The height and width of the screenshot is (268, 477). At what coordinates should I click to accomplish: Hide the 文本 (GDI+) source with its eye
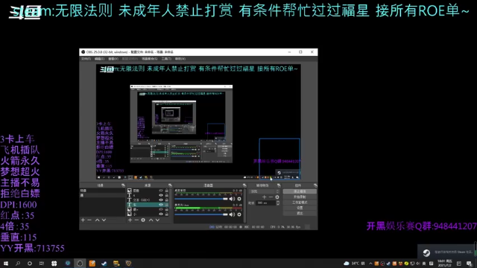point(161,200)
